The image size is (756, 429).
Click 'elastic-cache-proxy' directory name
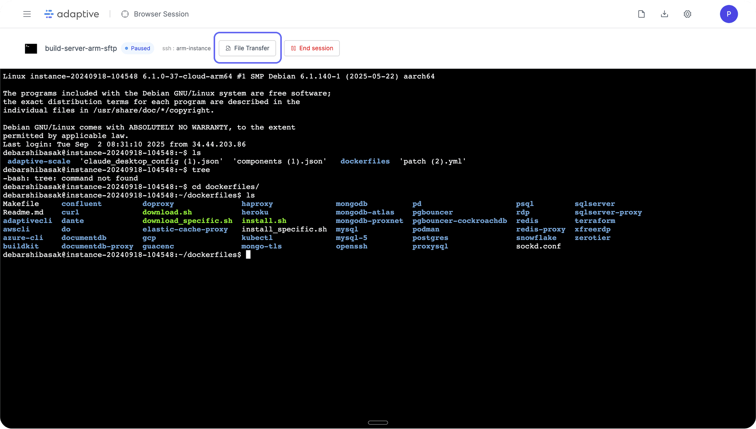185,229
